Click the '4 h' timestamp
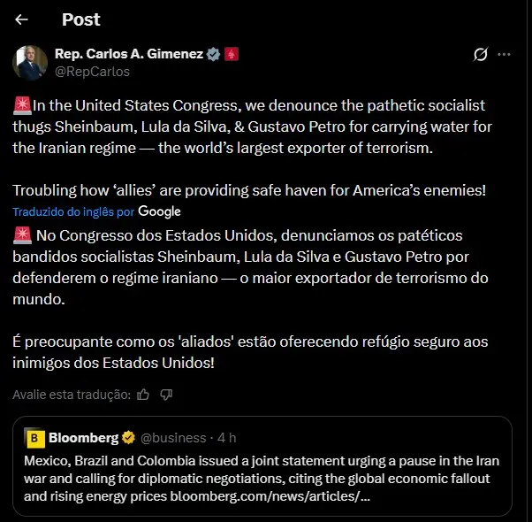This screenshot has width=532, height=522. point(227,438)
